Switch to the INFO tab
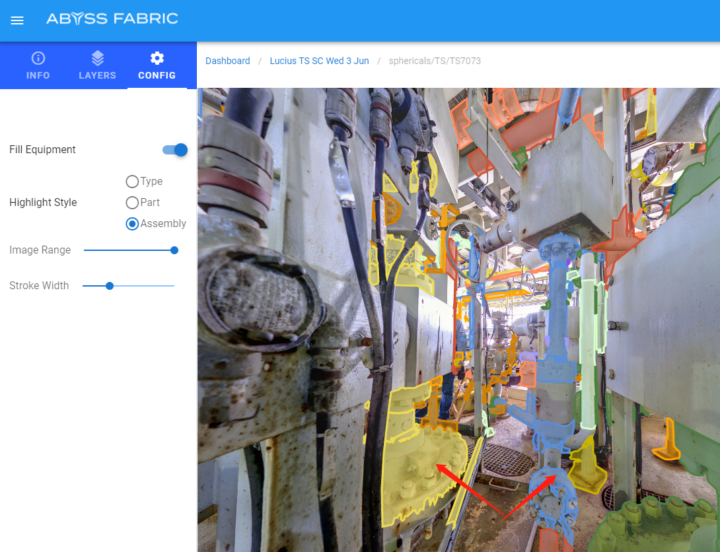 [38, 66]
